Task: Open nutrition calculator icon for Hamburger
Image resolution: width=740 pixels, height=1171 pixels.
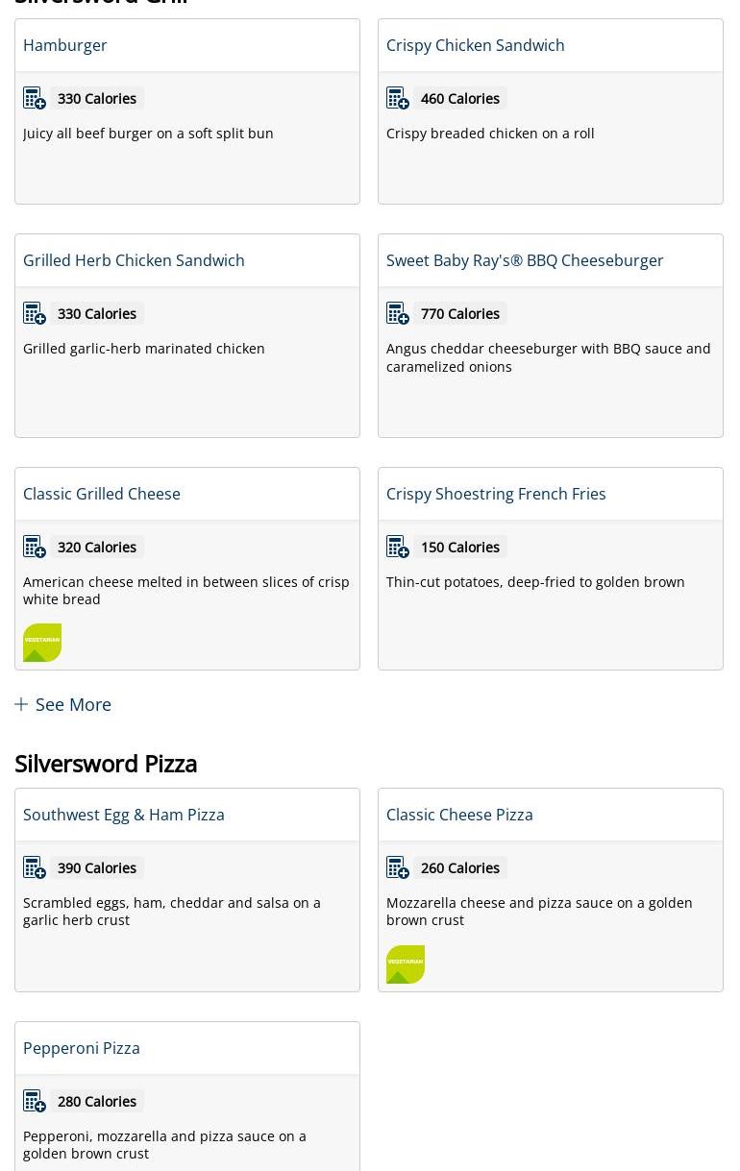Action: tap(35, 98)
